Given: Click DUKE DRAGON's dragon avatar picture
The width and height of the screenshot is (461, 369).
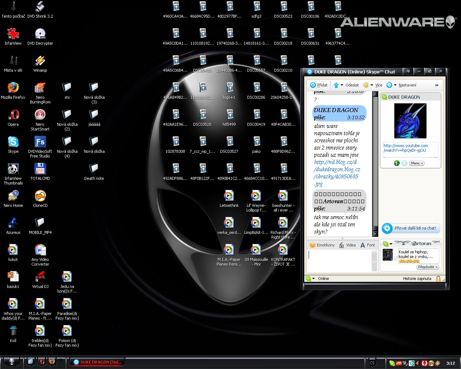Looking at the screenshot, I should tap(410, 121).
